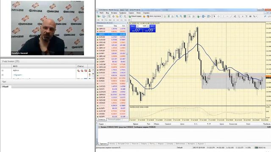Viewport: 271px width, 152px height.
Task: Toggle the Data Window toolbar icon
Action: [113, 16]
